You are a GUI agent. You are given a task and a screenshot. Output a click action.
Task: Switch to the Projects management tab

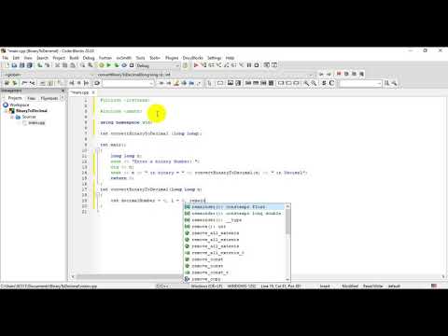(15, 98)
